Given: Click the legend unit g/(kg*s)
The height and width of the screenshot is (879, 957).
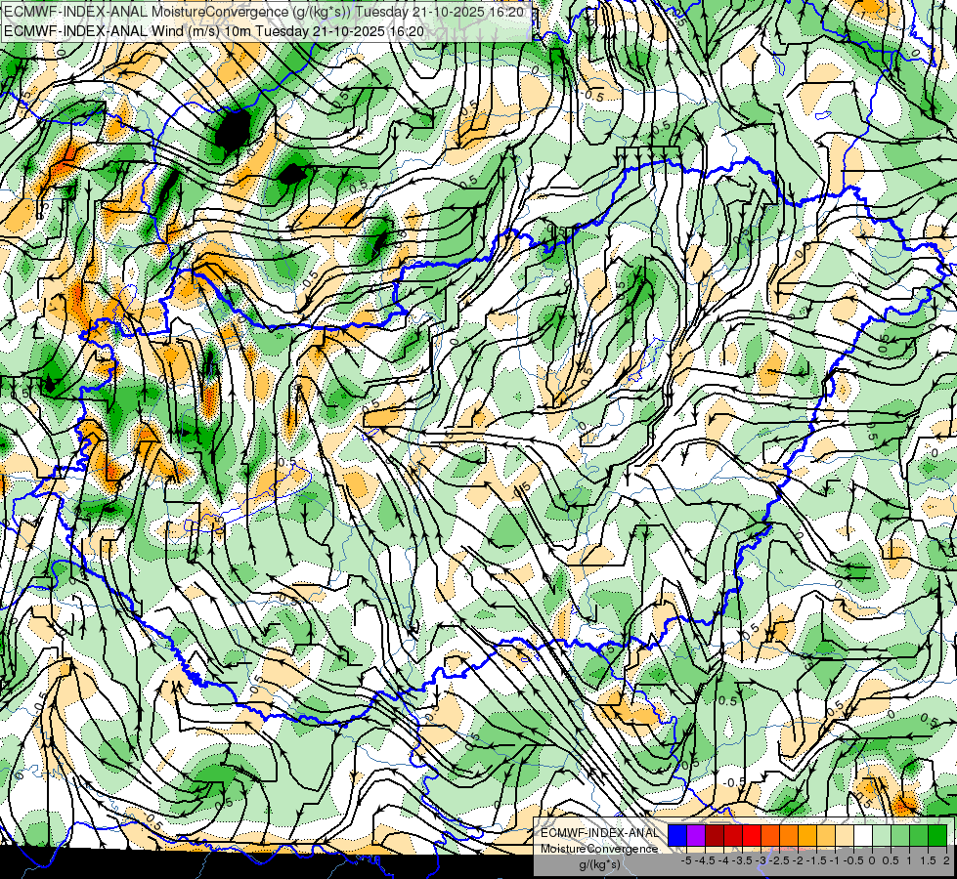Looking at the screenshot, I should coord(599,864).
